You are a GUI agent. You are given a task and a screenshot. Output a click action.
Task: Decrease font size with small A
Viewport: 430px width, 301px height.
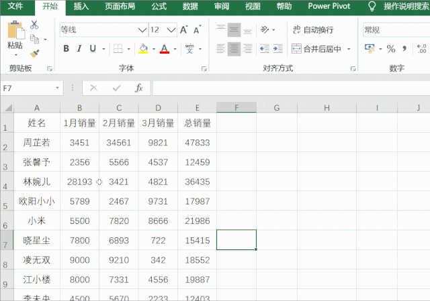198,29
